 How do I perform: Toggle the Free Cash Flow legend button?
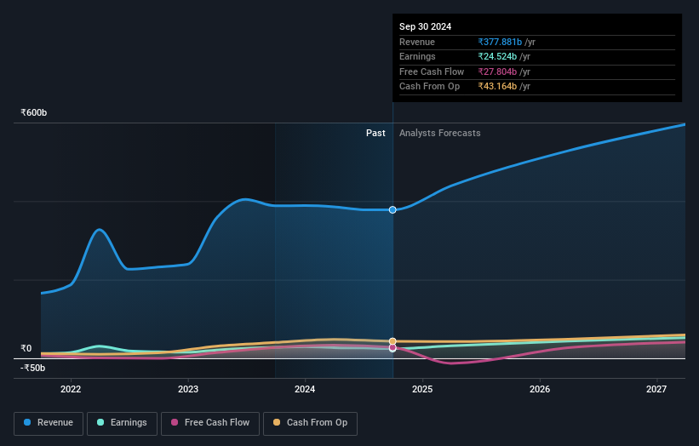pyautogui.click(x=210, y=423)
